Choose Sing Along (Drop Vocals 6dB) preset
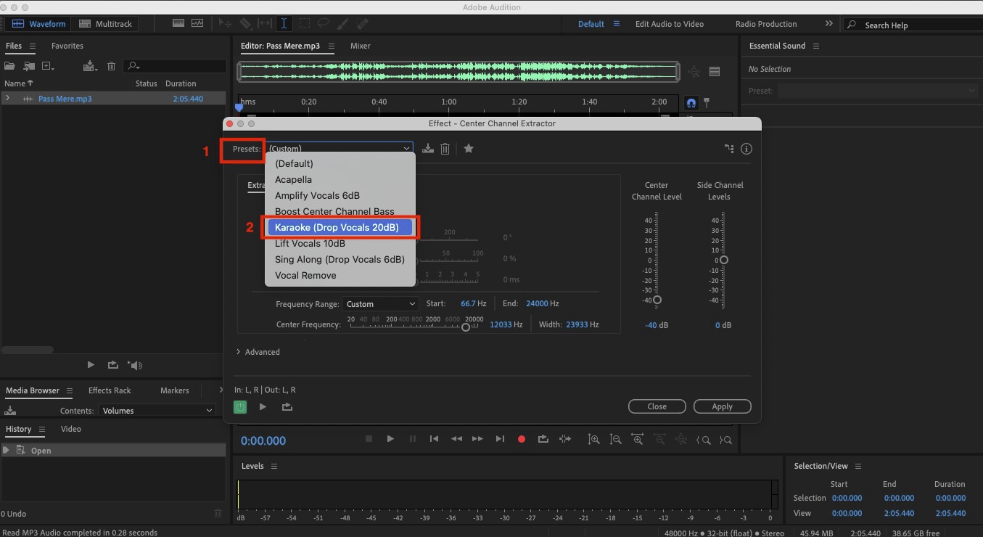This screenshot has height=537, width=983. click(x=340, y=259)
